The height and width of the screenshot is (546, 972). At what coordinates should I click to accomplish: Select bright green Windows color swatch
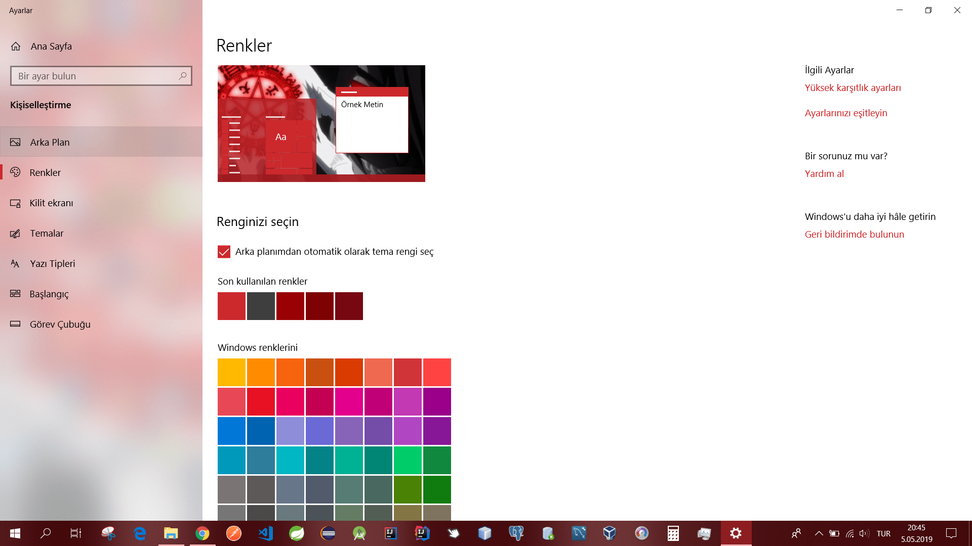408,460
